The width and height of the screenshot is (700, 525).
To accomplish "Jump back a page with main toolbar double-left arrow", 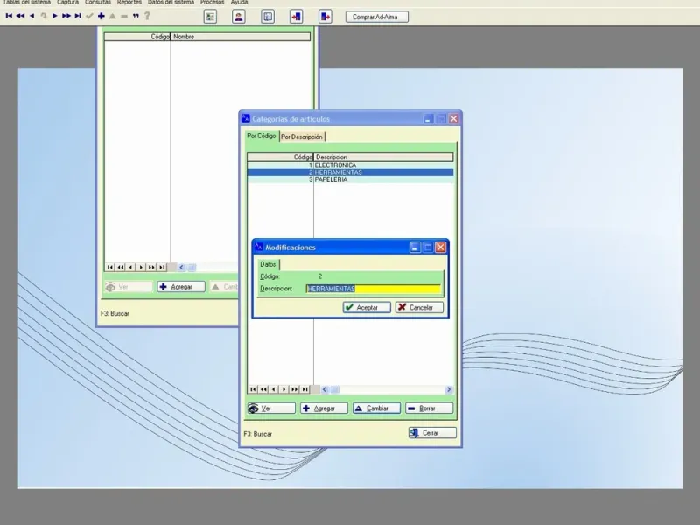I will pos(20,16).
